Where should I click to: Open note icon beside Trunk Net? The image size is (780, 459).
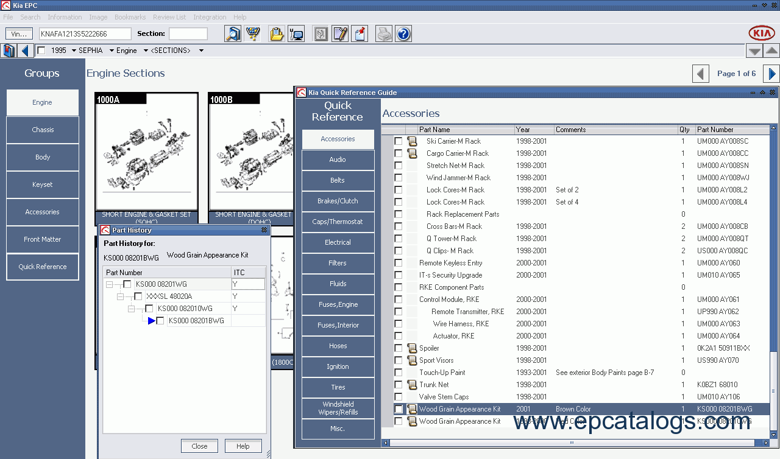click(x=412, y=385)
